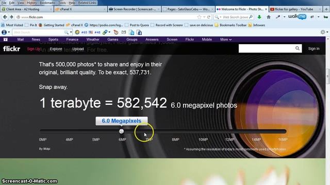Click the Flickr search magnifier icon
This screenshot has width=330, height=185.
pos(297,48)
